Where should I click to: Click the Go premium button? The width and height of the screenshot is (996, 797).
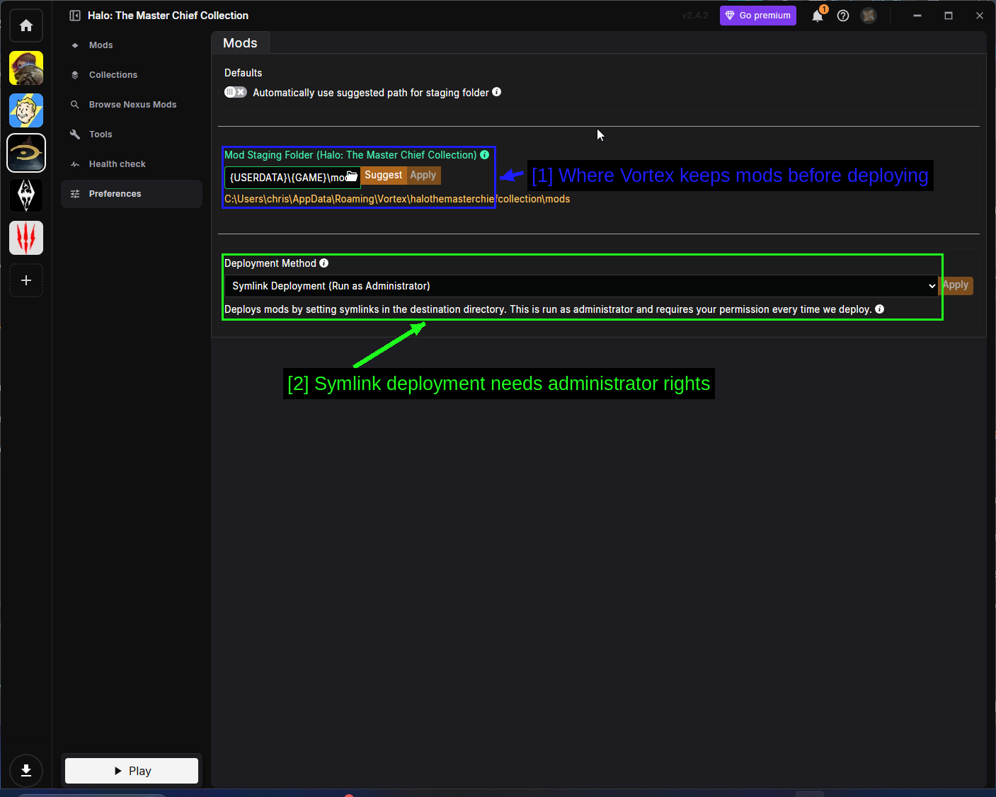pyautogui.click(x=758, y=16)
